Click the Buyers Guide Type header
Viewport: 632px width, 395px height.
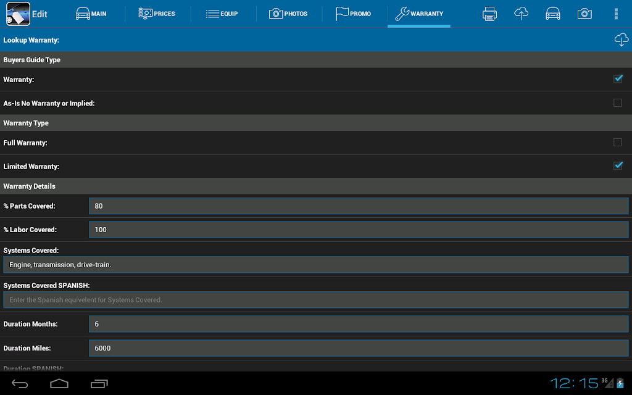[32, 60]
